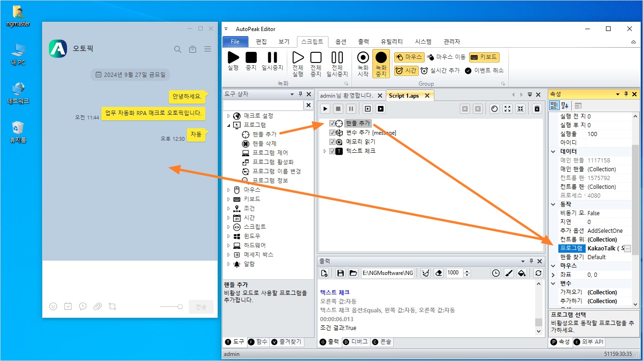Toggle the 마우스 recording option in ribbon
The width and height of the screenshot is (643, 361).
point(409,57)
